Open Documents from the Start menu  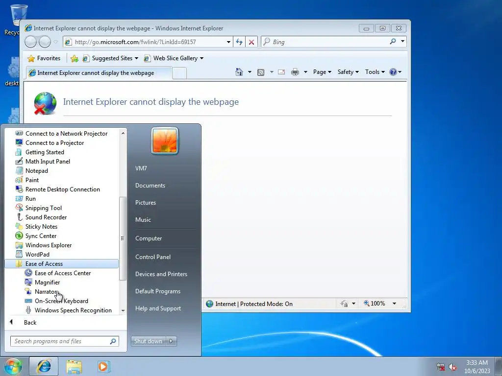(x=150, y=186)
